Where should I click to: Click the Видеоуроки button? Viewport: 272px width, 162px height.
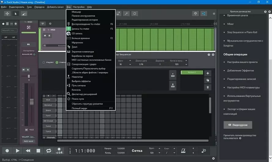(238, 125)
